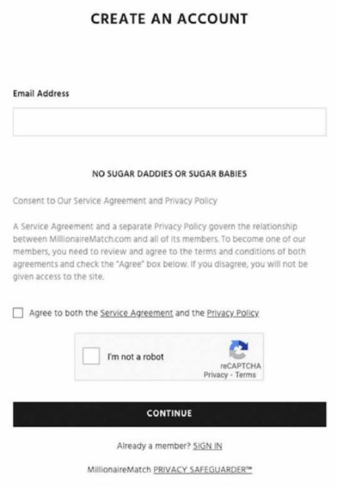Image resolution: width=337 pixels, height=488 pixels.
Task: Check the Agree to both agreements checkbox
Action: pos(18,313)
